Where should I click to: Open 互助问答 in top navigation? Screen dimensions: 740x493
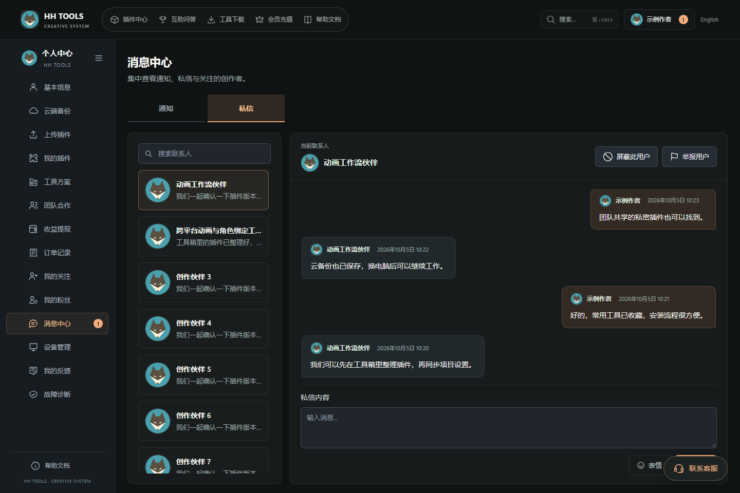pyautogui.click(x=177, y=20)
